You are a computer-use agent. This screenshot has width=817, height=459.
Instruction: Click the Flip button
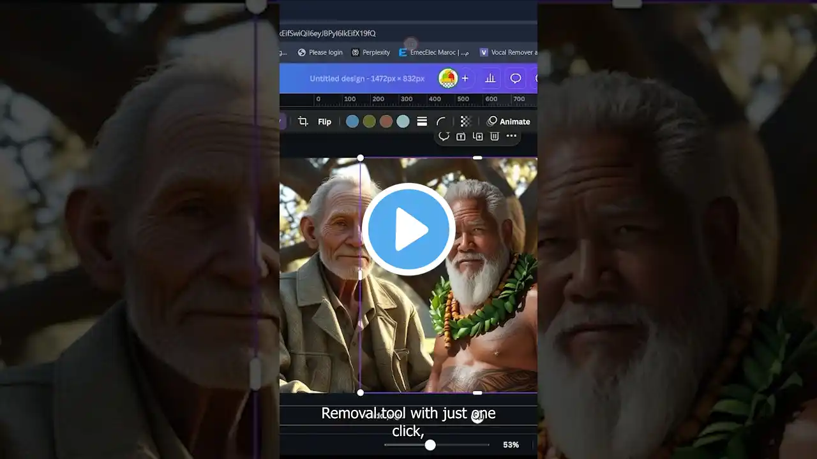click(324, 121)
